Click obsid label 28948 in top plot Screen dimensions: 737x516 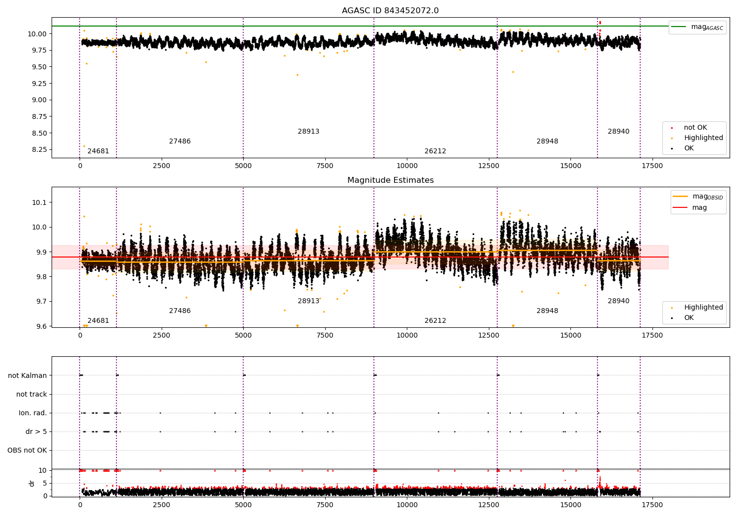tap(547, 142)
